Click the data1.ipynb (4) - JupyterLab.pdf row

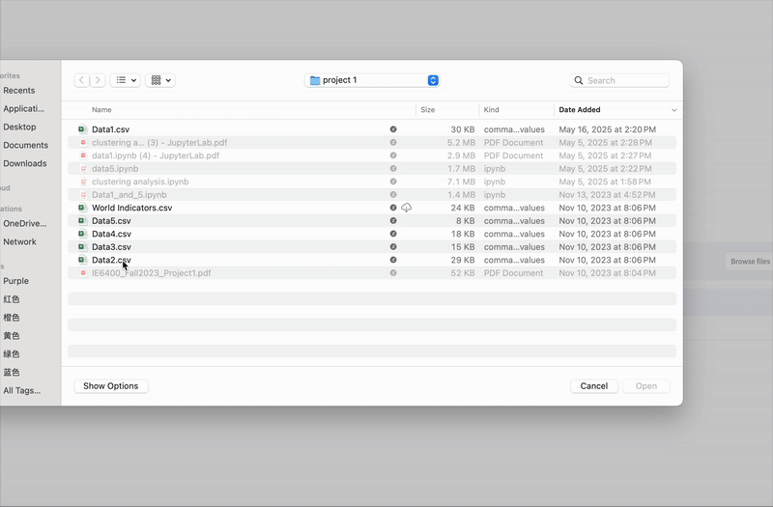pos(372,155)
